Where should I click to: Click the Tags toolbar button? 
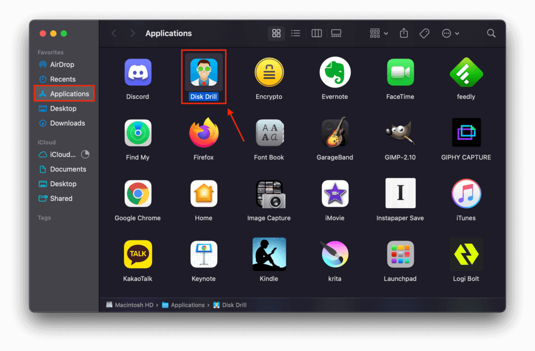(425, 33)
